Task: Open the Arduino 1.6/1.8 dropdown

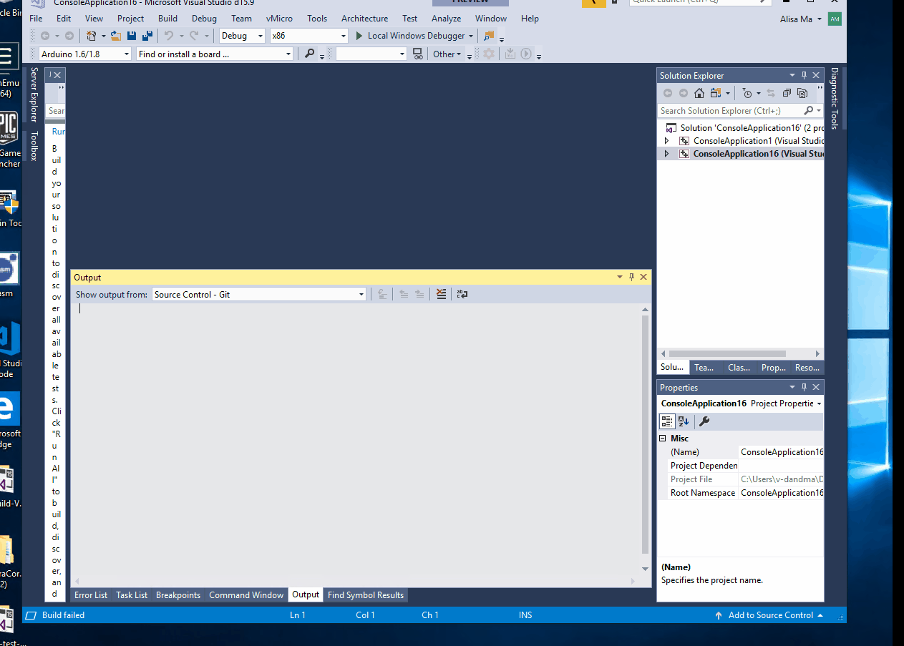Action: tap(85, 54)
